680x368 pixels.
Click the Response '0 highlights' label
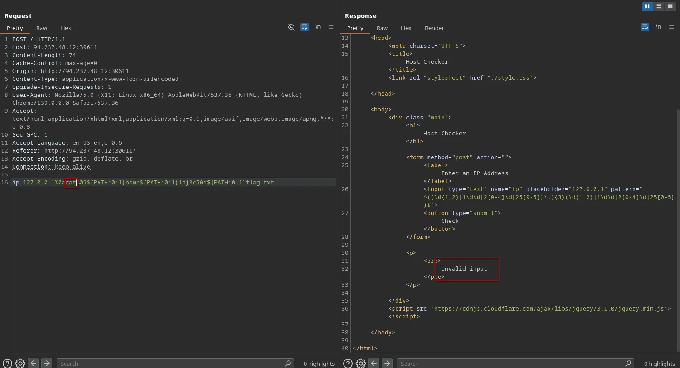[x=660, y=364]
